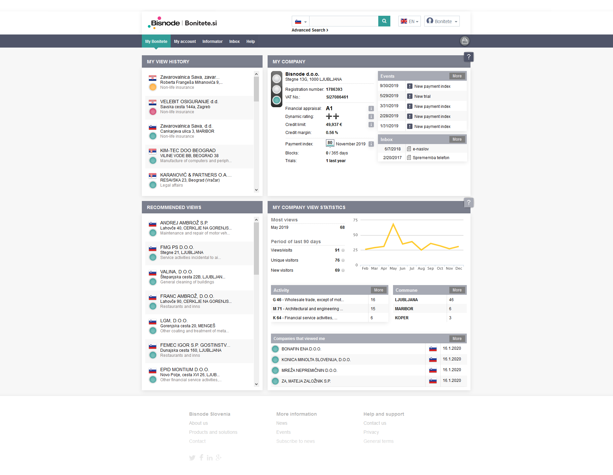Screen dimensions: 613x475
Task: Click Bisnode Bonitete.si logo
Action: point(182,22)
